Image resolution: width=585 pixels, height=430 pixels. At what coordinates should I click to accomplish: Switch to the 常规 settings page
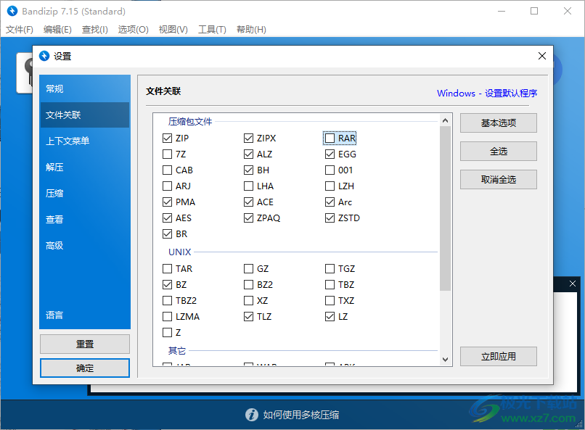(85, 88)
